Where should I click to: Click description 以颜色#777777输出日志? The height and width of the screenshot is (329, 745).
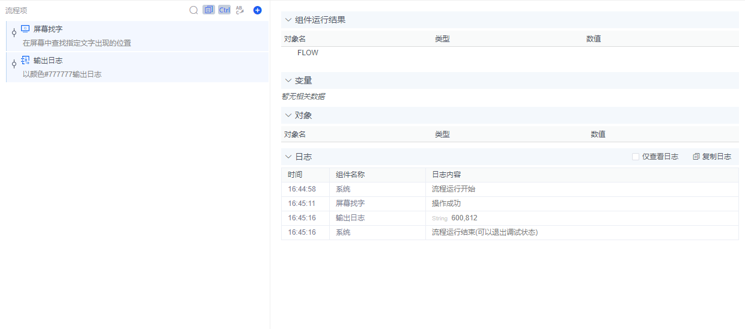(62, 74)
